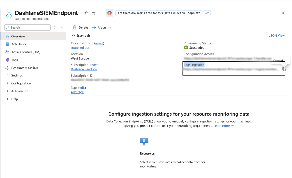Click the Subscription ID label
This screenshot has width=292, height=178.
click(82, 76)
